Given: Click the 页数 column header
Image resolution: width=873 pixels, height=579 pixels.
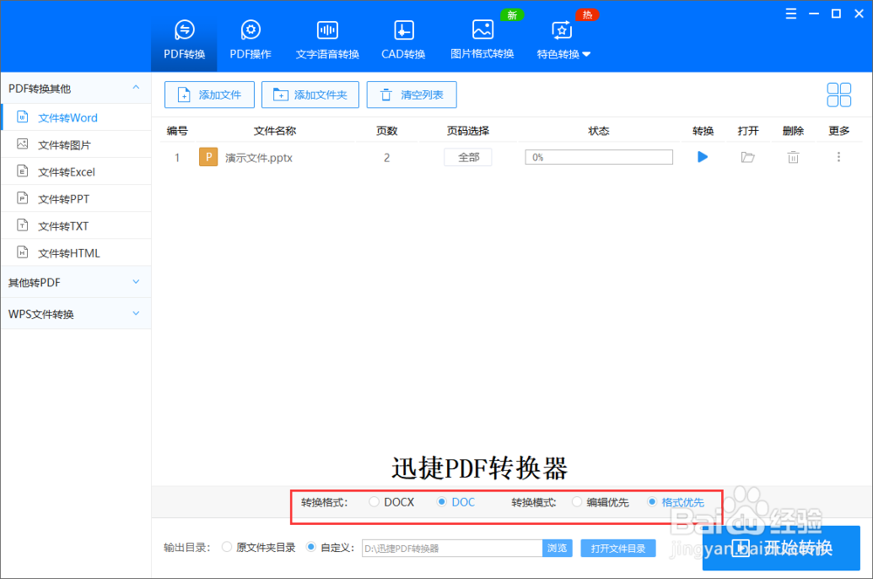Looking at the screenshot, I should 387,131.
